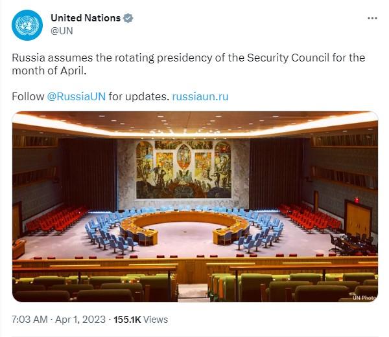389x337 pixels.
Task: Open the three-dot more options menu
Action: (372, 18)
